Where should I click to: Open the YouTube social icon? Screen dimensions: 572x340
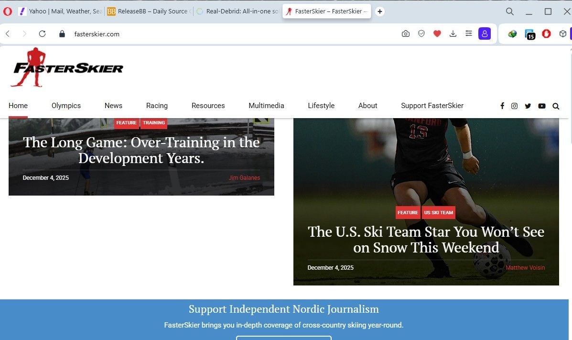tap(541, 106)
